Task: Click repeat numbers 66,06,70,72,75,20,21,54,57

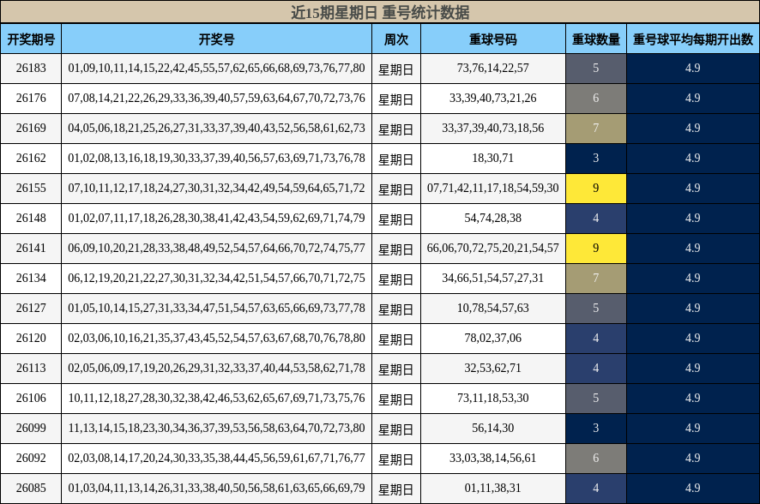Action: tap(493, 249)
